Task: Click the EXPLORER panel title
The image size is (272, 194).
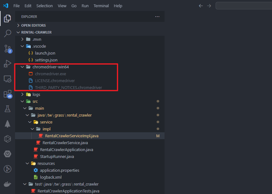Action: (29, 17)
